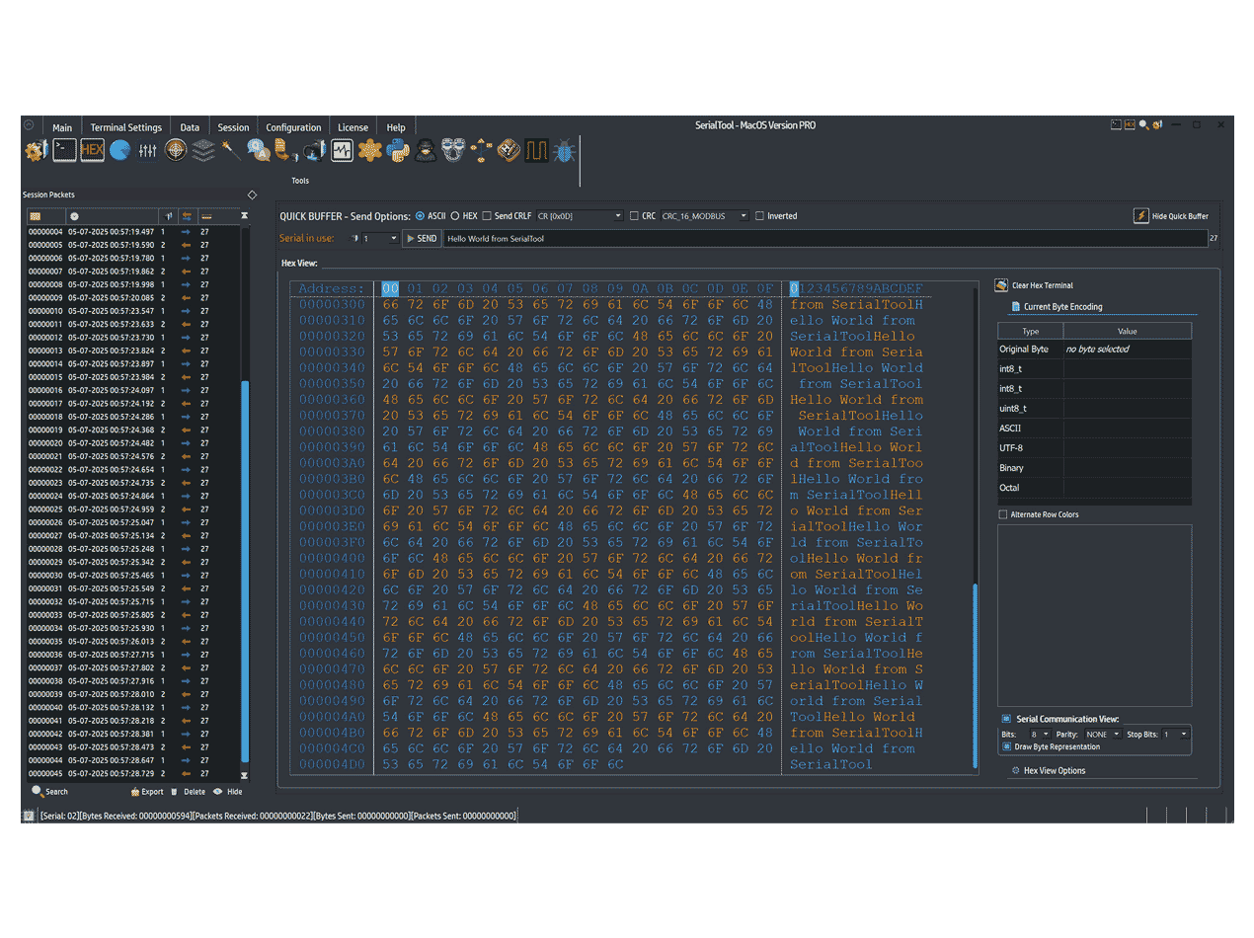Switch to the Session tab
1254x938 pixels.
click(234, 127)
